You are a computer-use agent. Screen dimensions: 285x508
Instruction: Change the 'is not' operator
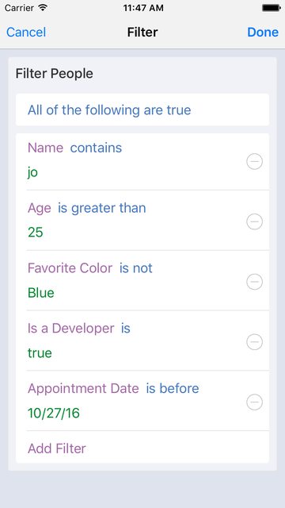pyautogui.click(x=135, y=268)
